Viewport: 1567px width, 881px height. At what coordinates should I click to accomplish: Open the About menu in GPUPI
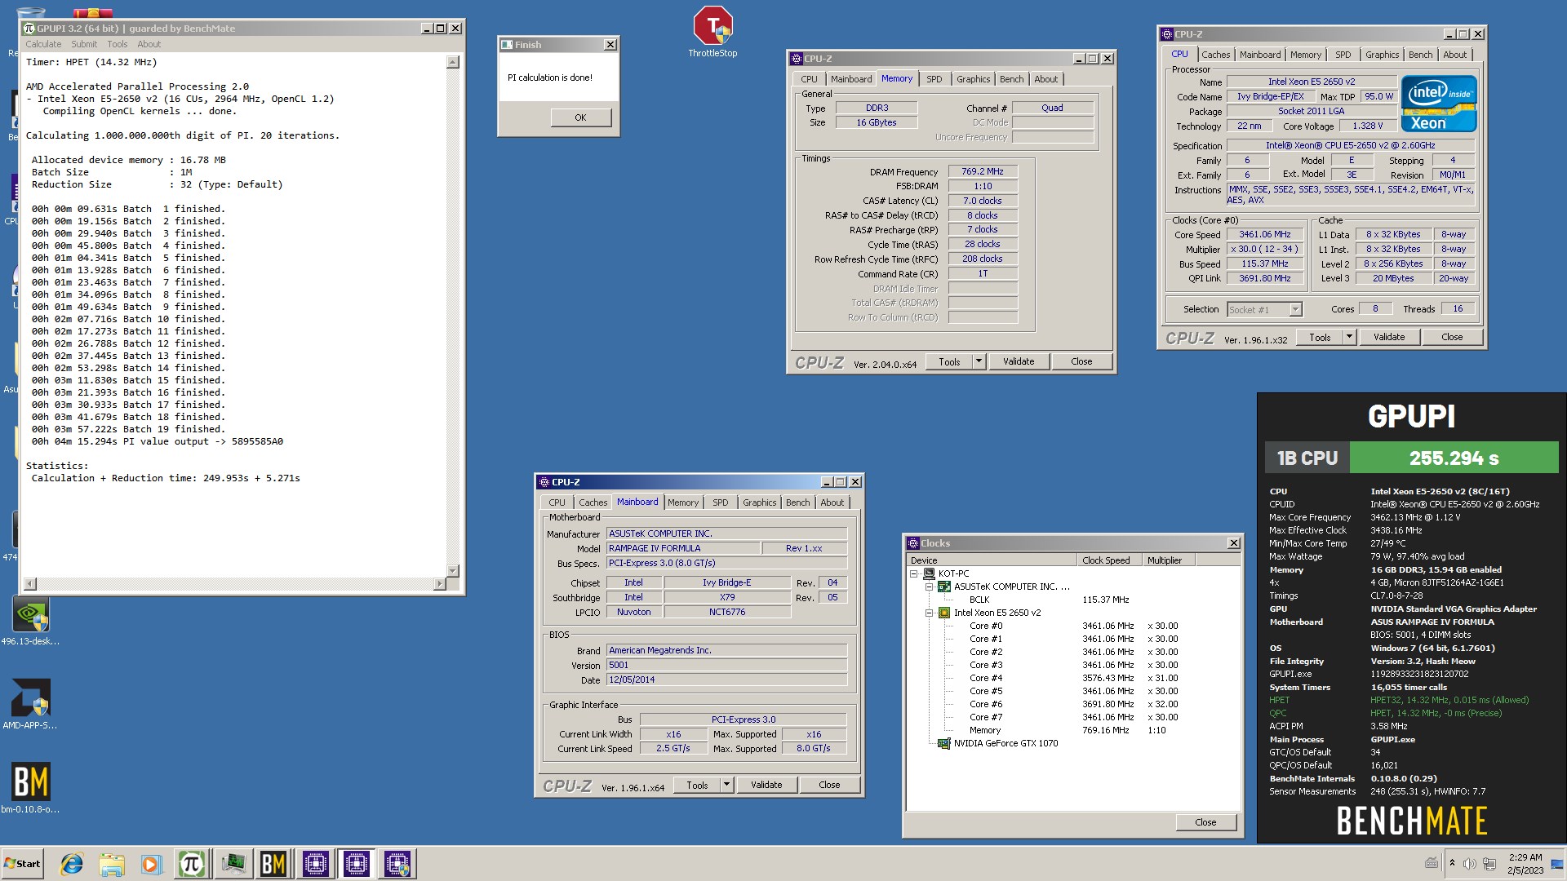[x=149, y=44]
